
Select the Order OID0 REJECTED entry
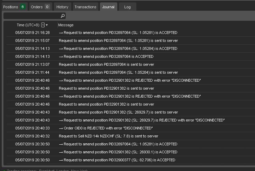point(131,128)
